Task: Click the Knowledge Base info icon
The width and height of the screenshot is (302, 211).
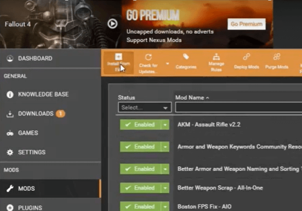Action: tap(10, 94)
